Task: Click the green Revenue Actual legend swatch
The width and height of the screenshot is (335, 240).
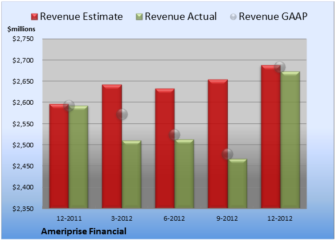Action: [x=139, y=16]
